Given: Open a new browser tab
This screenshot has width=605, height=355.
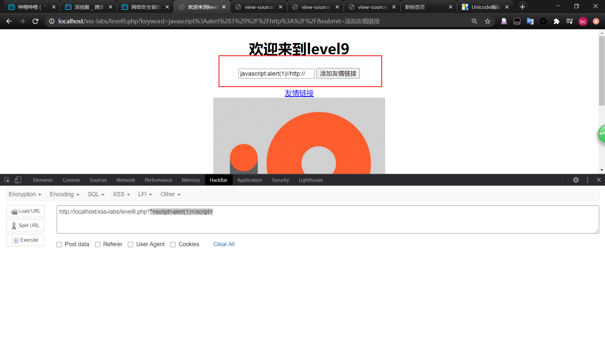Looking at the screenshot, I should tap(522, 7).
